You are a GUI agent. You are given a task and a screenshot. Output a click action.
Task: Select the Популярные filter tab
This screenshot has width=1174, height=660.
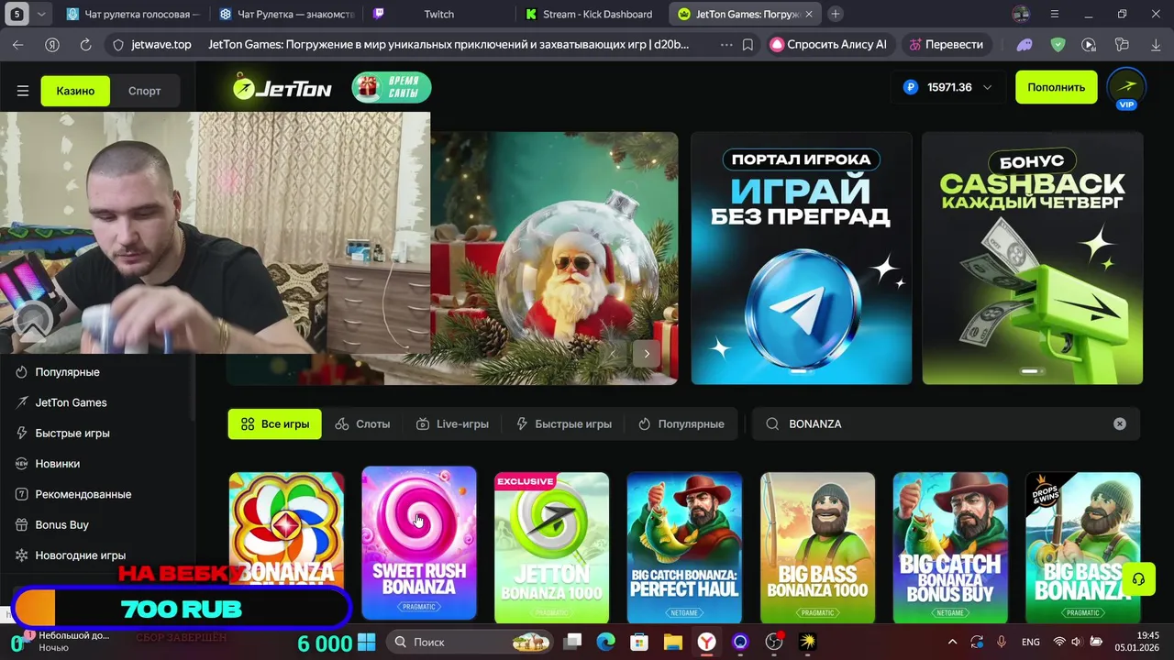[x=681, y=423]
